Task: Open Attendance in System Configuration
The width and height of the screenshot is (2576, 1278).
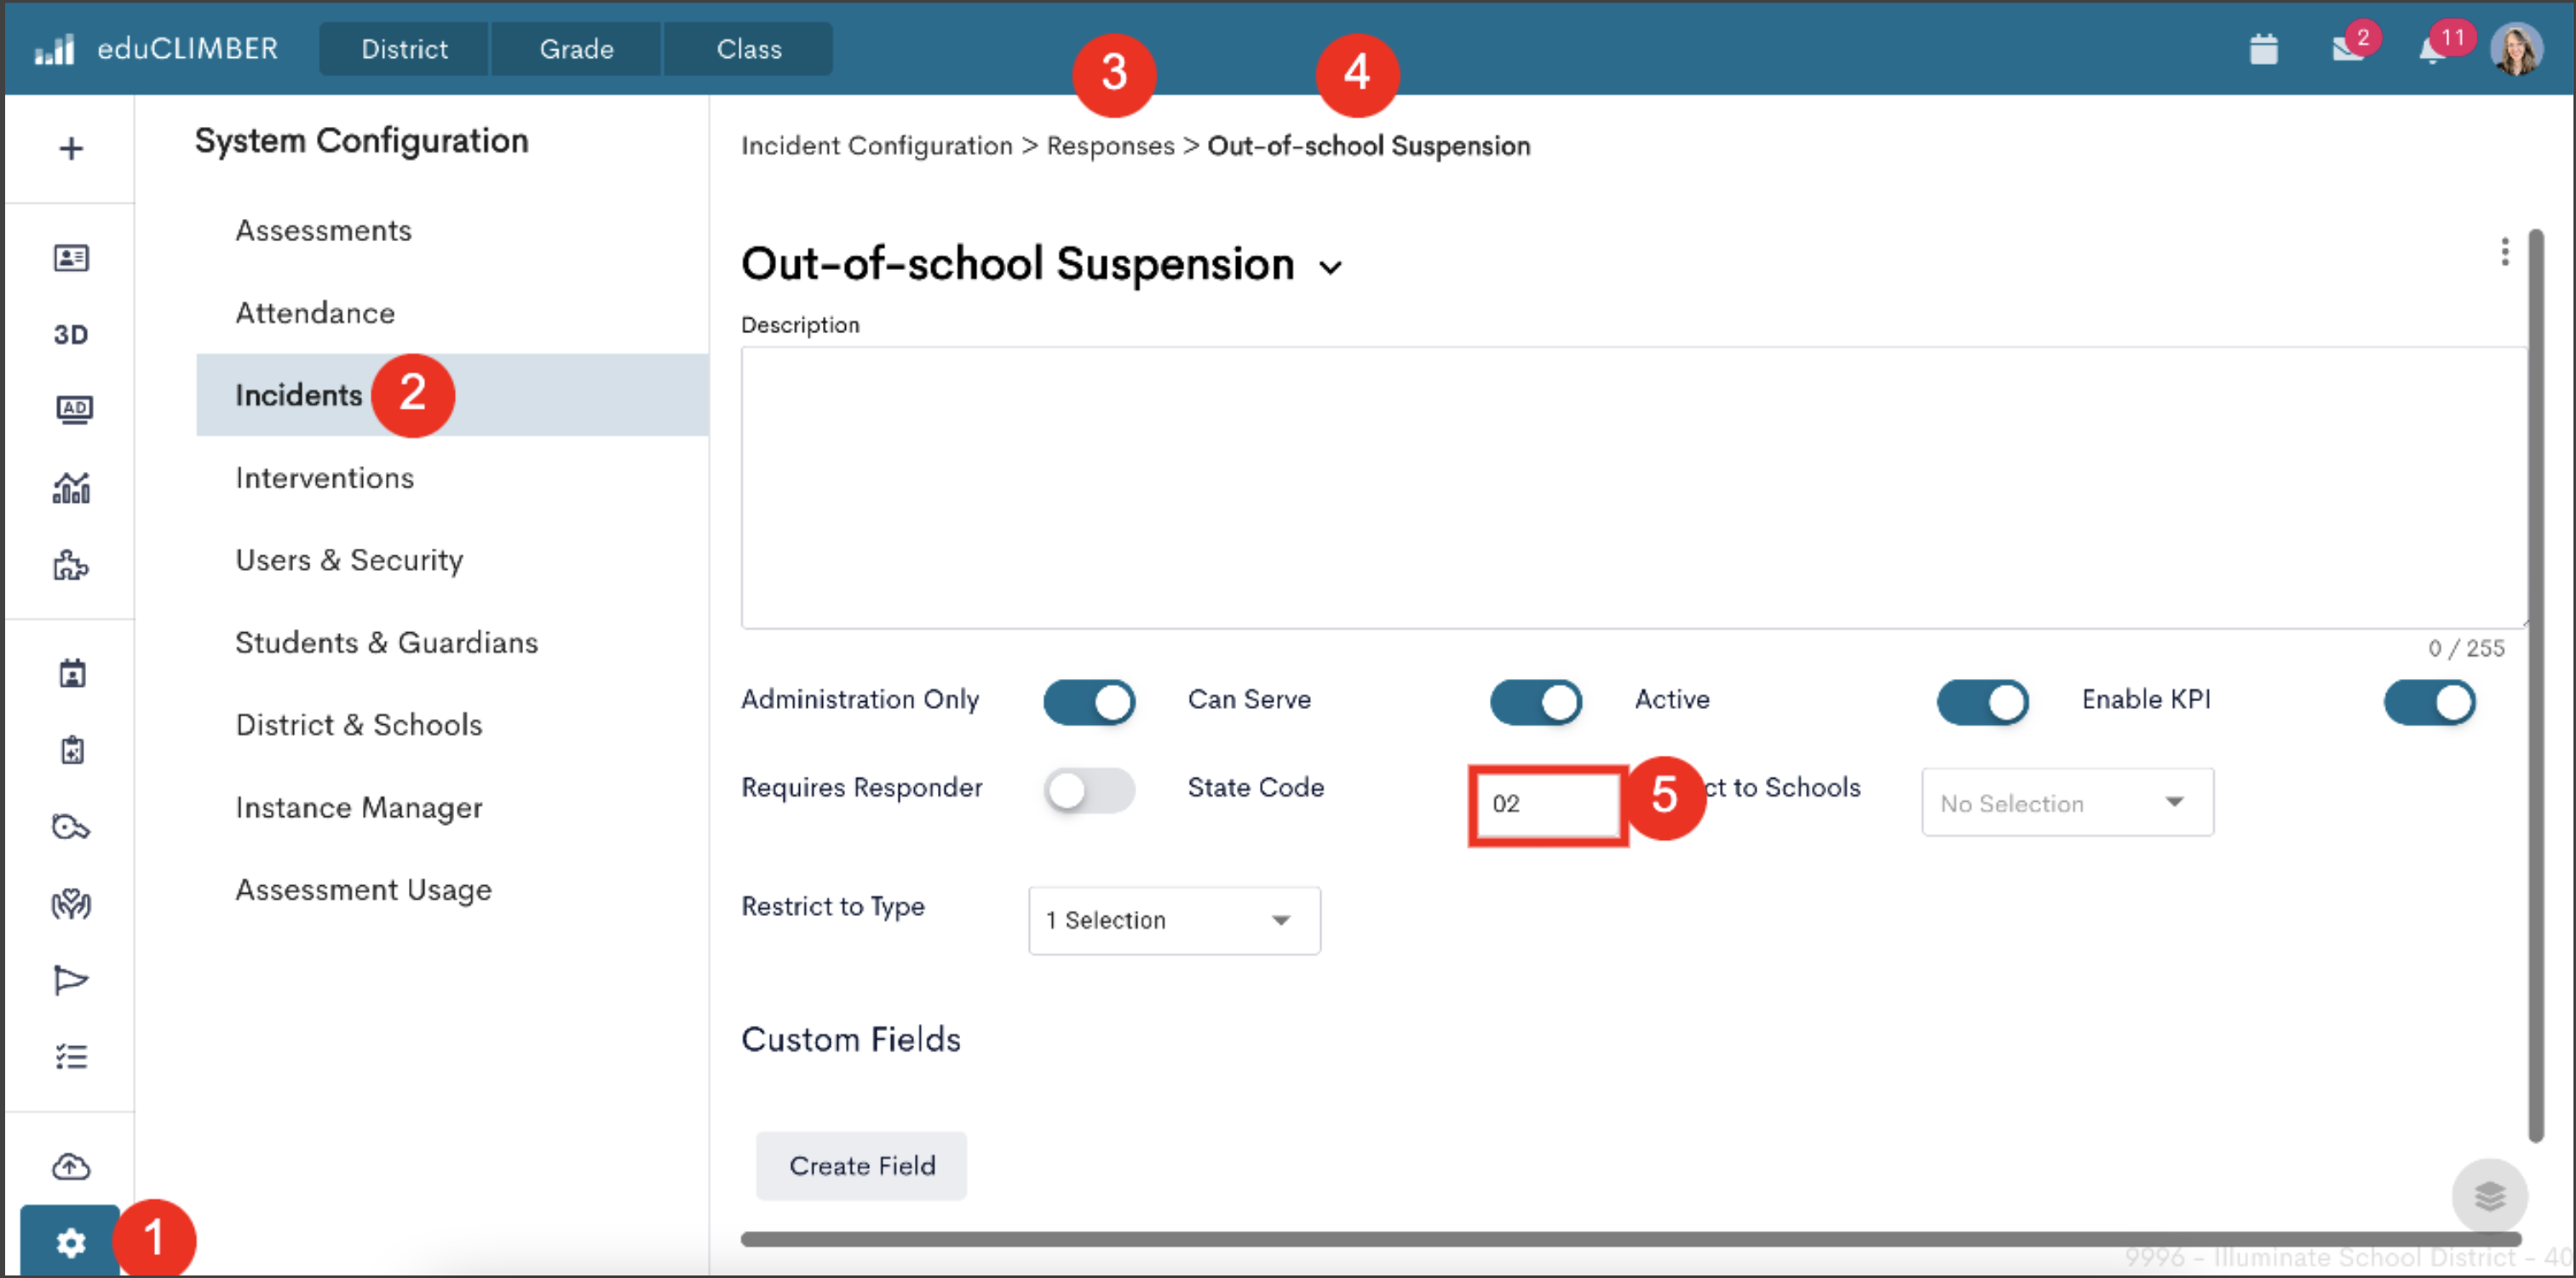Action: [315, 313]
